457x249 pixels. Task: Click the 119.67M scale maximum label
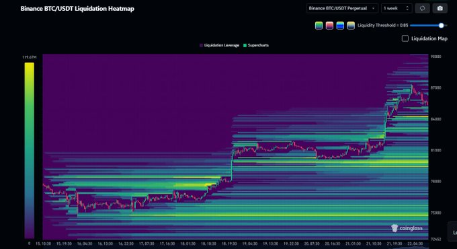coord(30,57)
